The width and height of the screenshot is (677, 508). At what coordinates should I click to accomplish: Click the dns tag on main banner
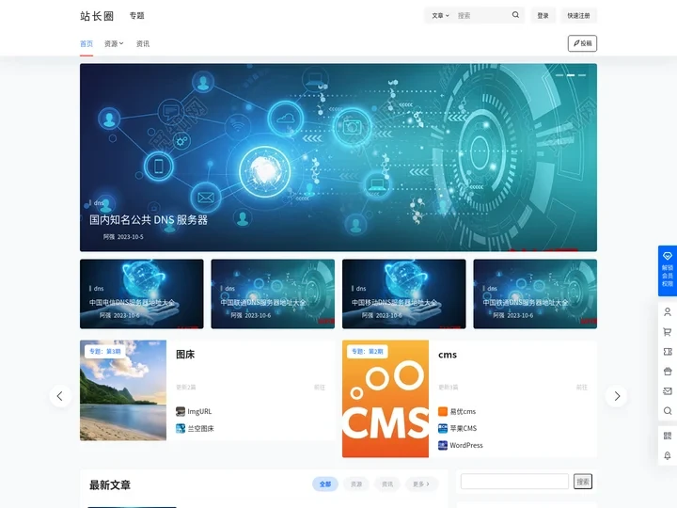tap(97, 202)
